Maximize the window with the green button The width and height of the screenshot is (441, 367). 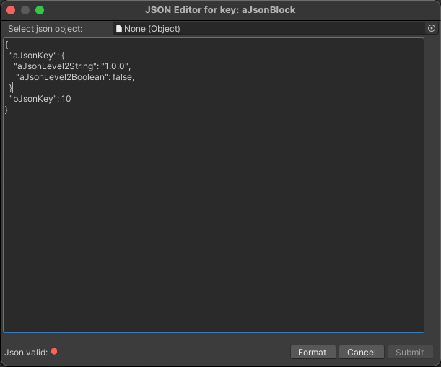[40, 10]
